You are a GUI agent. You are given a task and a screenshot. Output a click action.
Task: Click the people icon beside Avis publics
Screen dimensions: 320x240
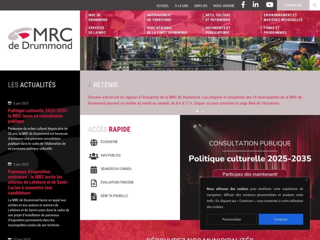[x=94, y=156]
